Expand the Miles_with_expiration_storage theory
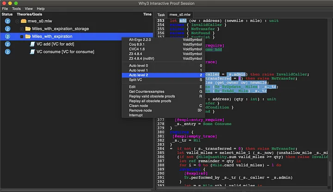Viewport: 333px width, 192px height. pos(21,29)
